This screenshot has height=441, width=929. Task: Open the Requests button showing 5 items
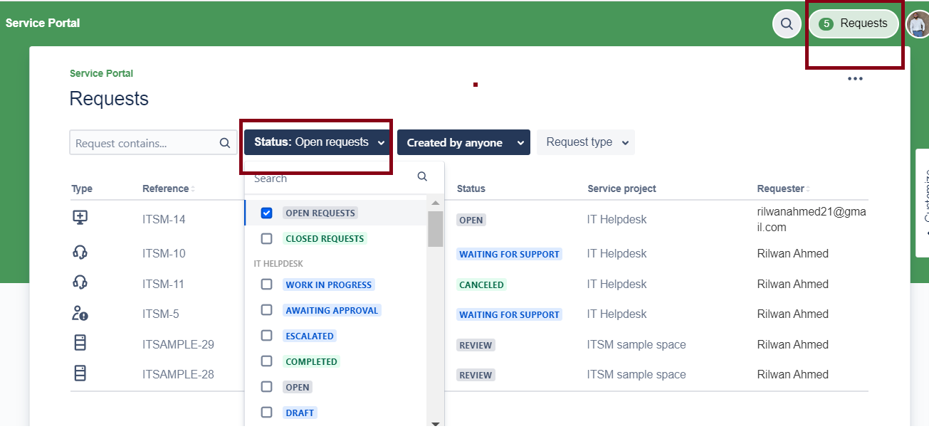(853, 23)
